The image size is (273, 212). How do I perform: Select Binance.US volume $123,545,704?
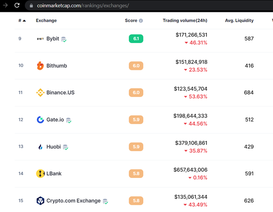191,89
